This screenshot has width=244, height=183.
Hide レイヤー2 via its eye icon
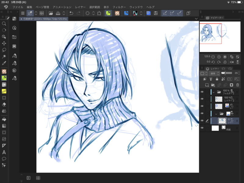[x=202, y=99]
